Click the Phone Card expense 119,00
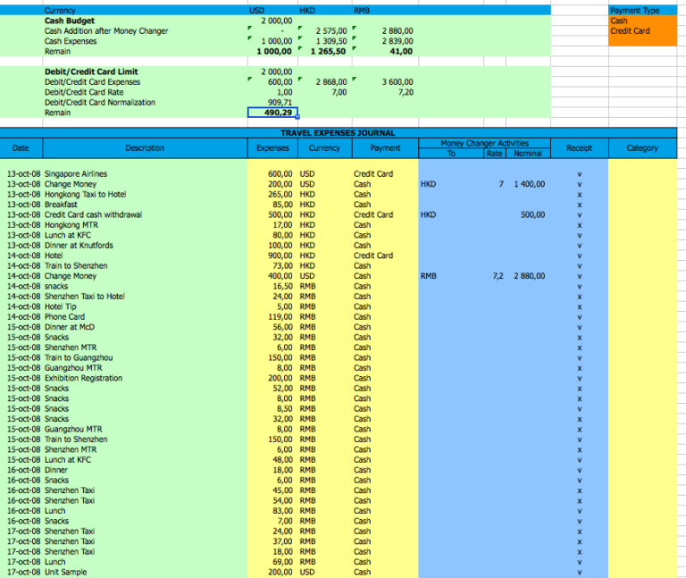Screen dimensions: 686x578 click(x=280, y=317)
